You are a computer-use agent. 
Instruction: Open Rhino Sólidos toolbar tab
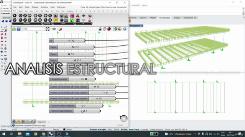pos(143,18)
